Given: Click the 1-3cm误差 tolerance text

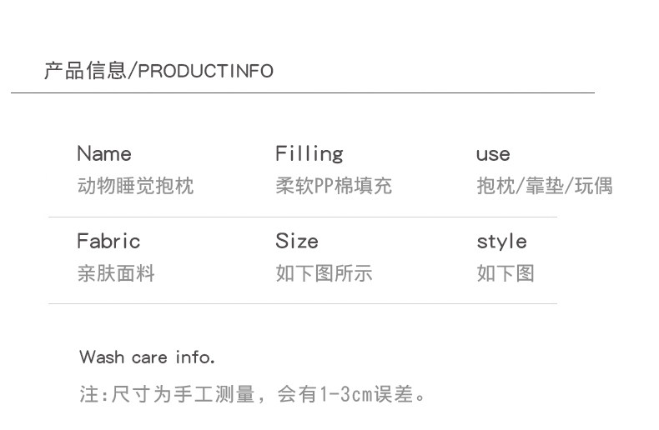Looking at the screenshot, I should point(367,393).
